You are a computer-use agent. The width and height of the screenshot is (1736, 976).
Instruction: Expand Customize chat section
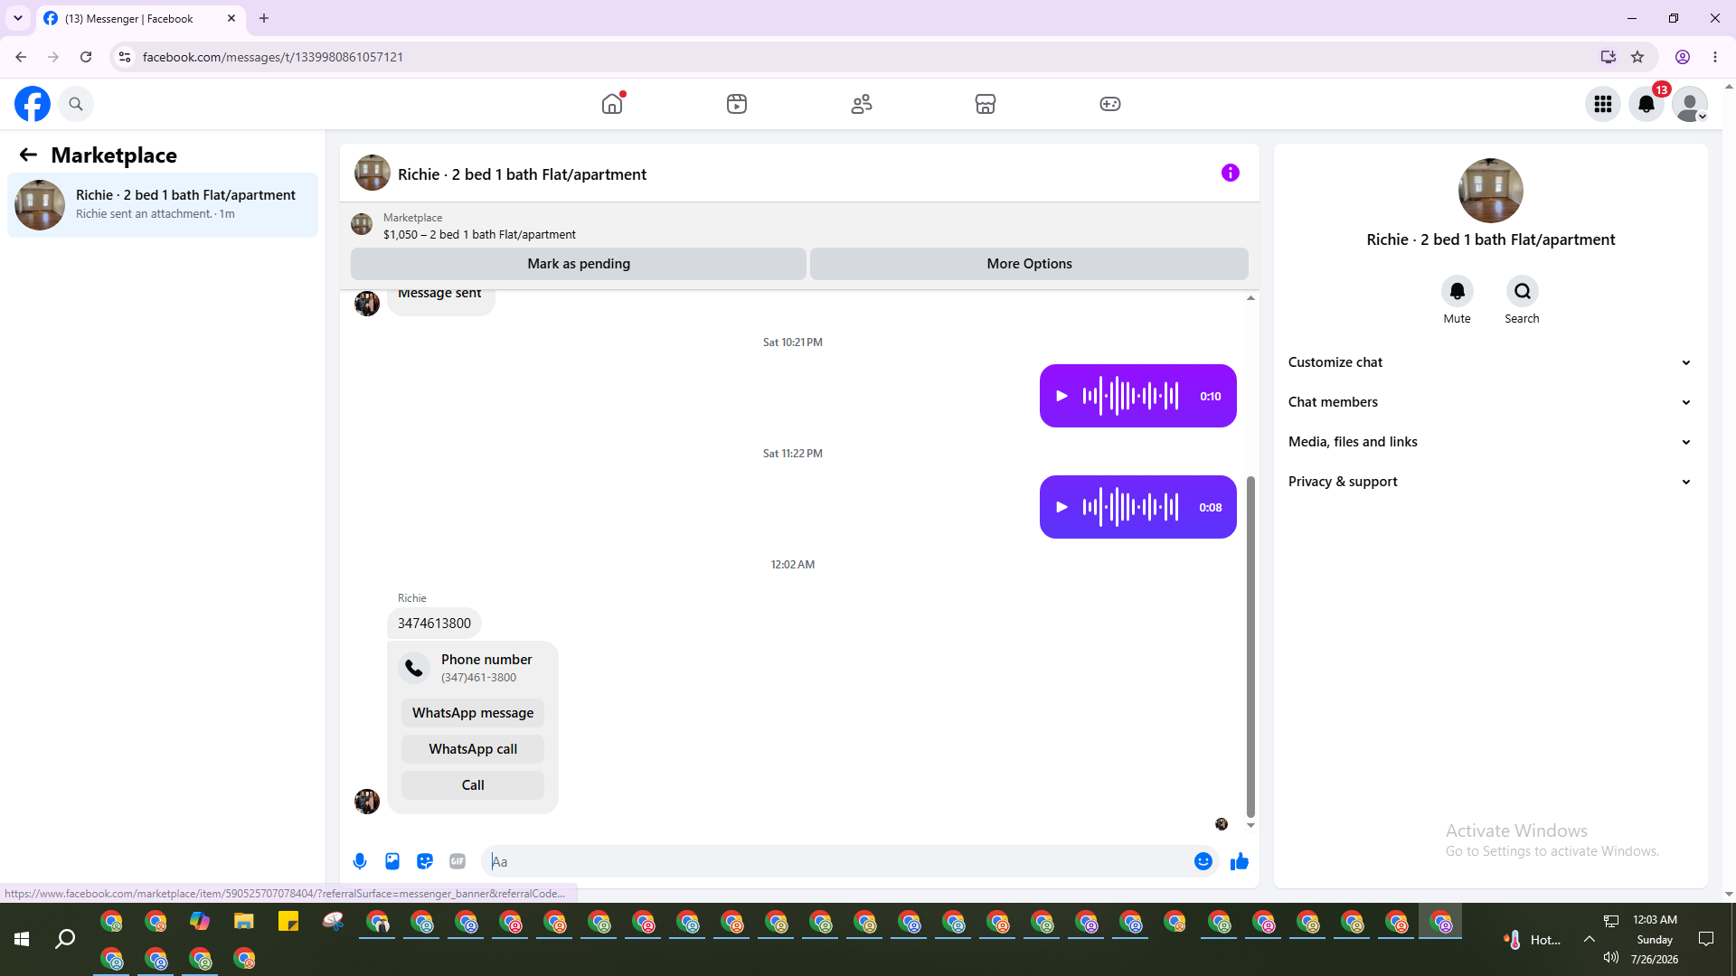pos(1490,362)
